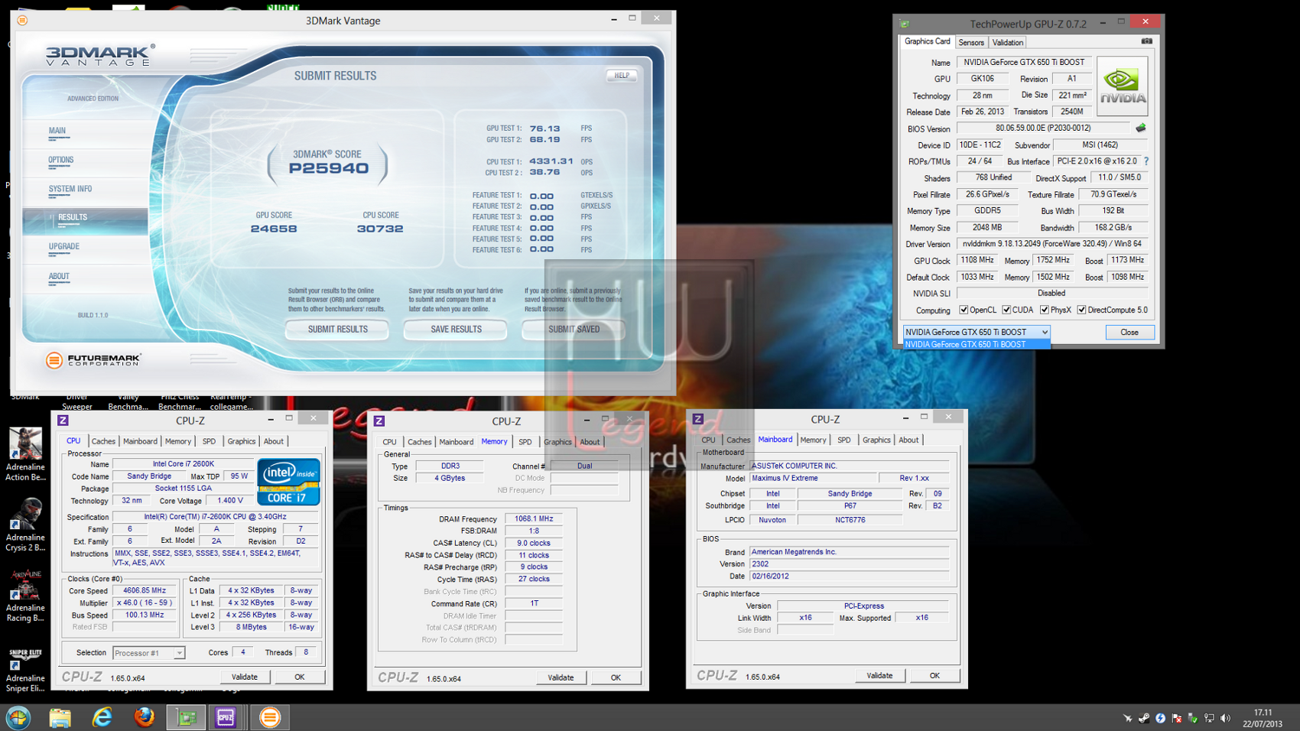
Task: Click the Windows Start orb
Action: [18, 717]
